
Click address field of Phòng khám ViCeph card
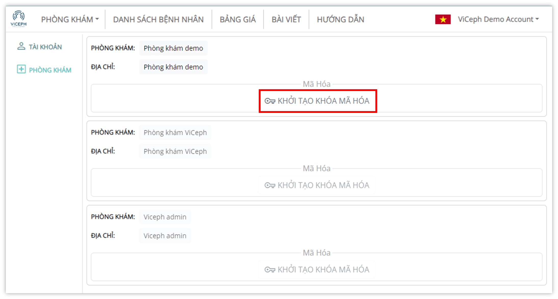point(175,151)
